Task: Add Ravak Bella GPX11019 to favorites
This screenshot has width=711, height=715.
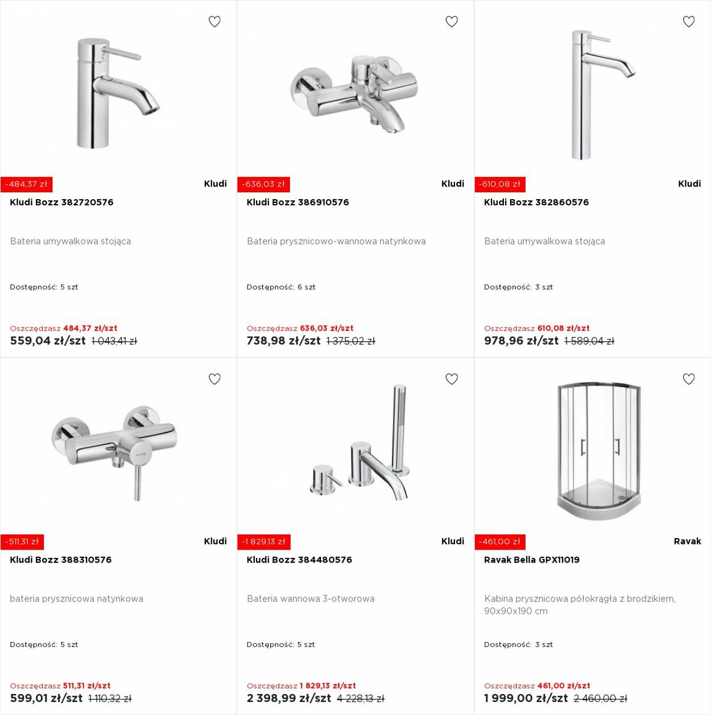Action: click(689, 379)
